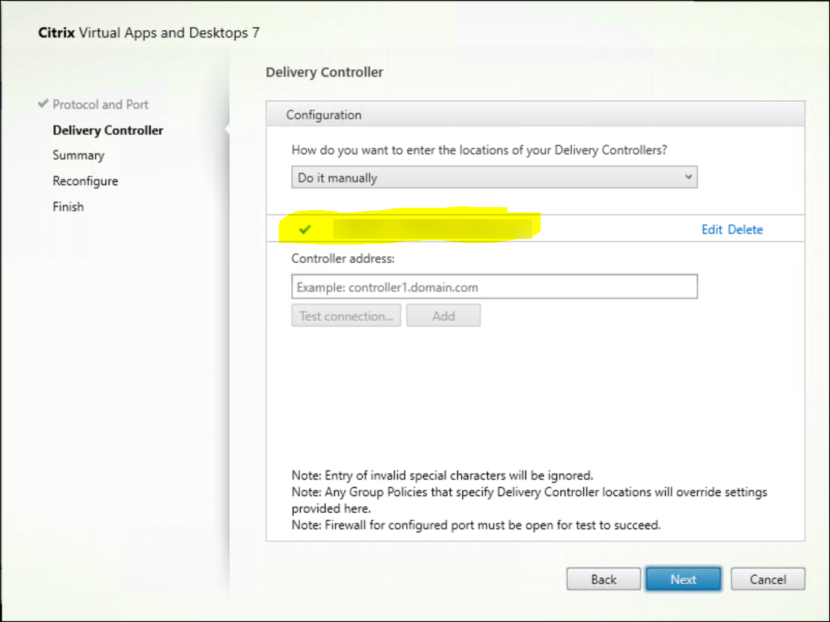Go to the Protocol and Port step
The image size is (830, 622).
(100, 105)
